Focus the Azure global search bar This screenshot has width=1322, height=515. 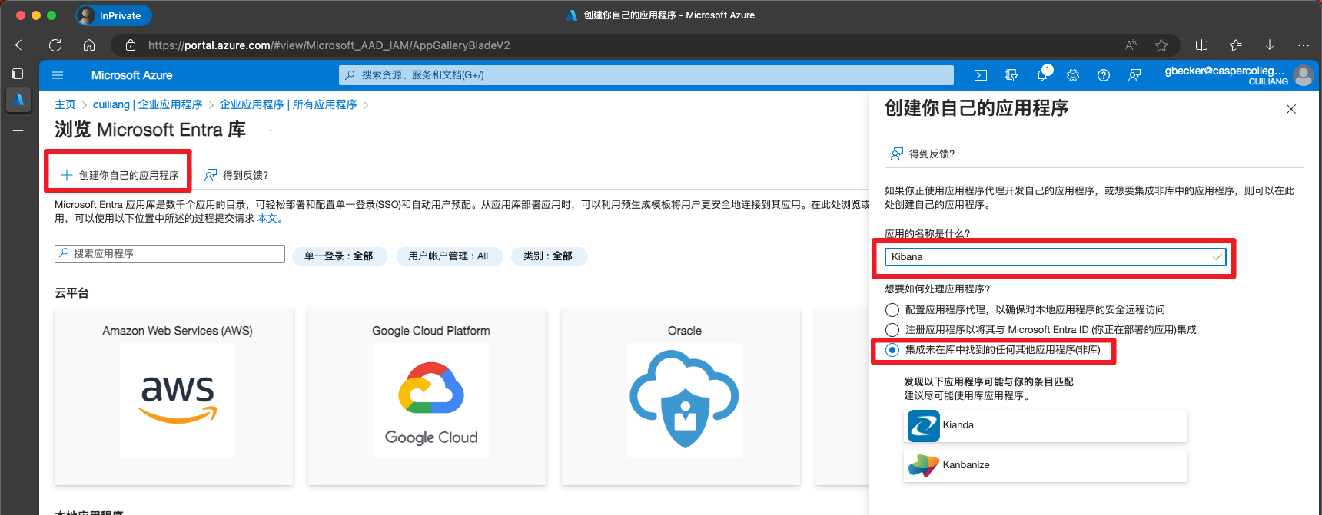pos(646,75)
